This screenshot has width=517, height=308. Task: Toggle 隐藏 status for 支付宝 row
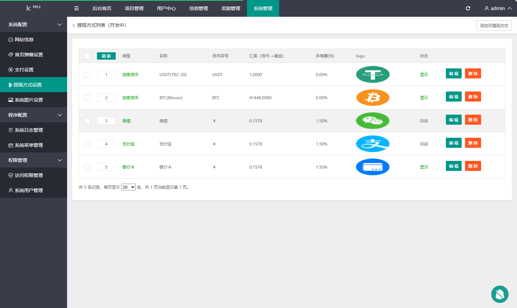[424, 144]
